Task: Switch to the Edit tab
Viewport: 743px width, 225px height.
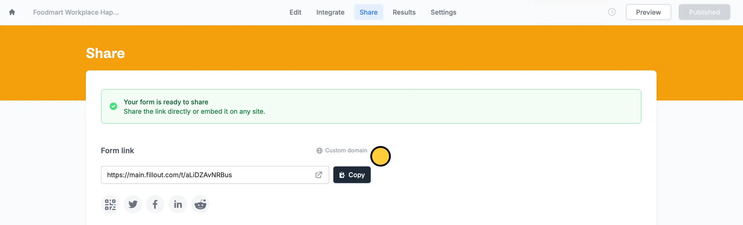Action: coord(295,12)
